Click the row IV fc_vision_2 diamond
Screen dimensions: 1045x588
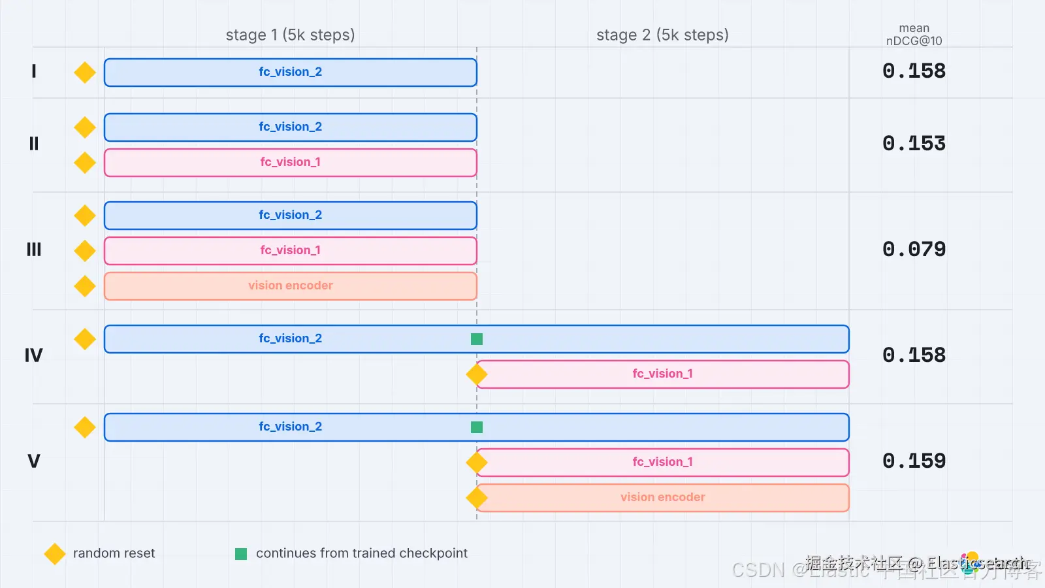point(85,339)
